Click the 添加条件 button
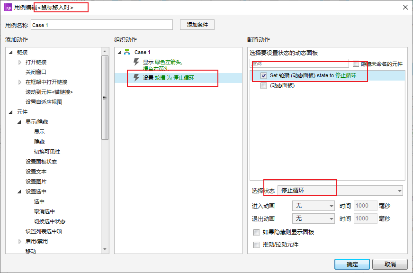This screenshot has height=273, width=413. 198,25
